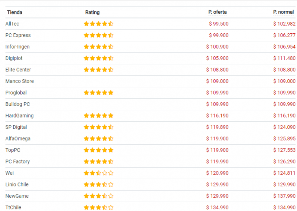Open AllTec offer price $ 99.500
Viewport: 297px width, 211px height.
pyautogui.click(x=219, y=24)
